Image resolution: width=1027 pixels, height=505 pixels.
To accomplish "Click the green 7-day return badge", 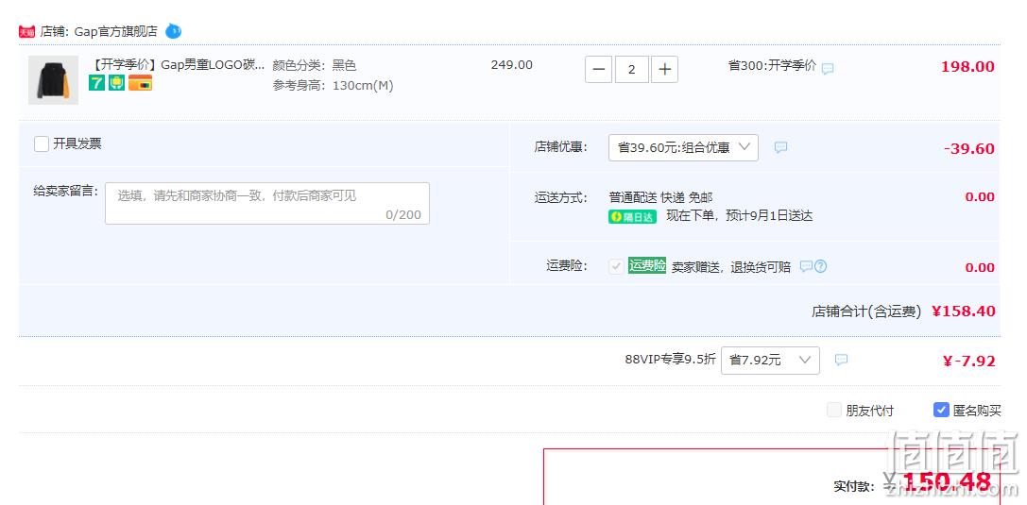I will [x=97, y=82].
